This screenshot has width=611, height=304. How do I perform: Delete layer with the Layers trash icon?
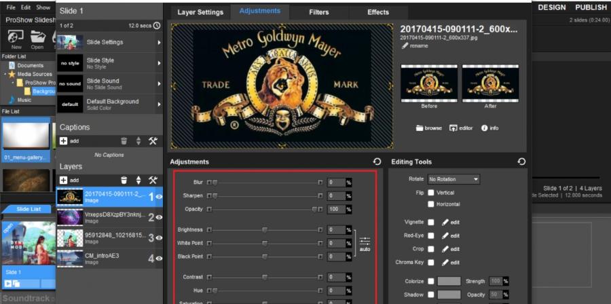tap(124, 180)
